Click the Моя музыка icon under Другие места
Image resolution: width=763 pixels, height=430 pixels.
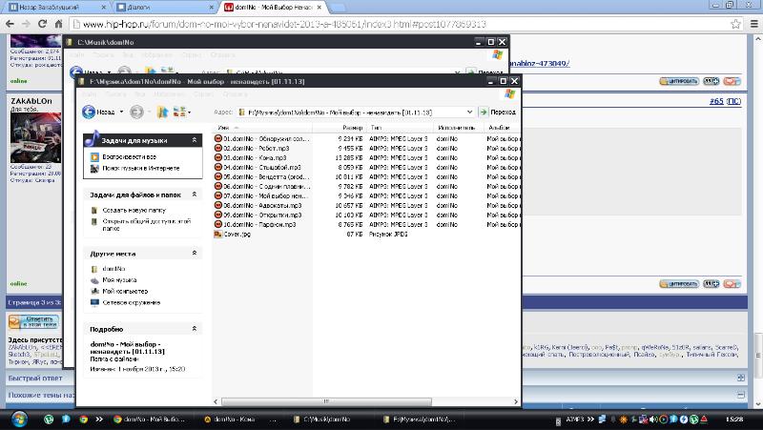94,280
